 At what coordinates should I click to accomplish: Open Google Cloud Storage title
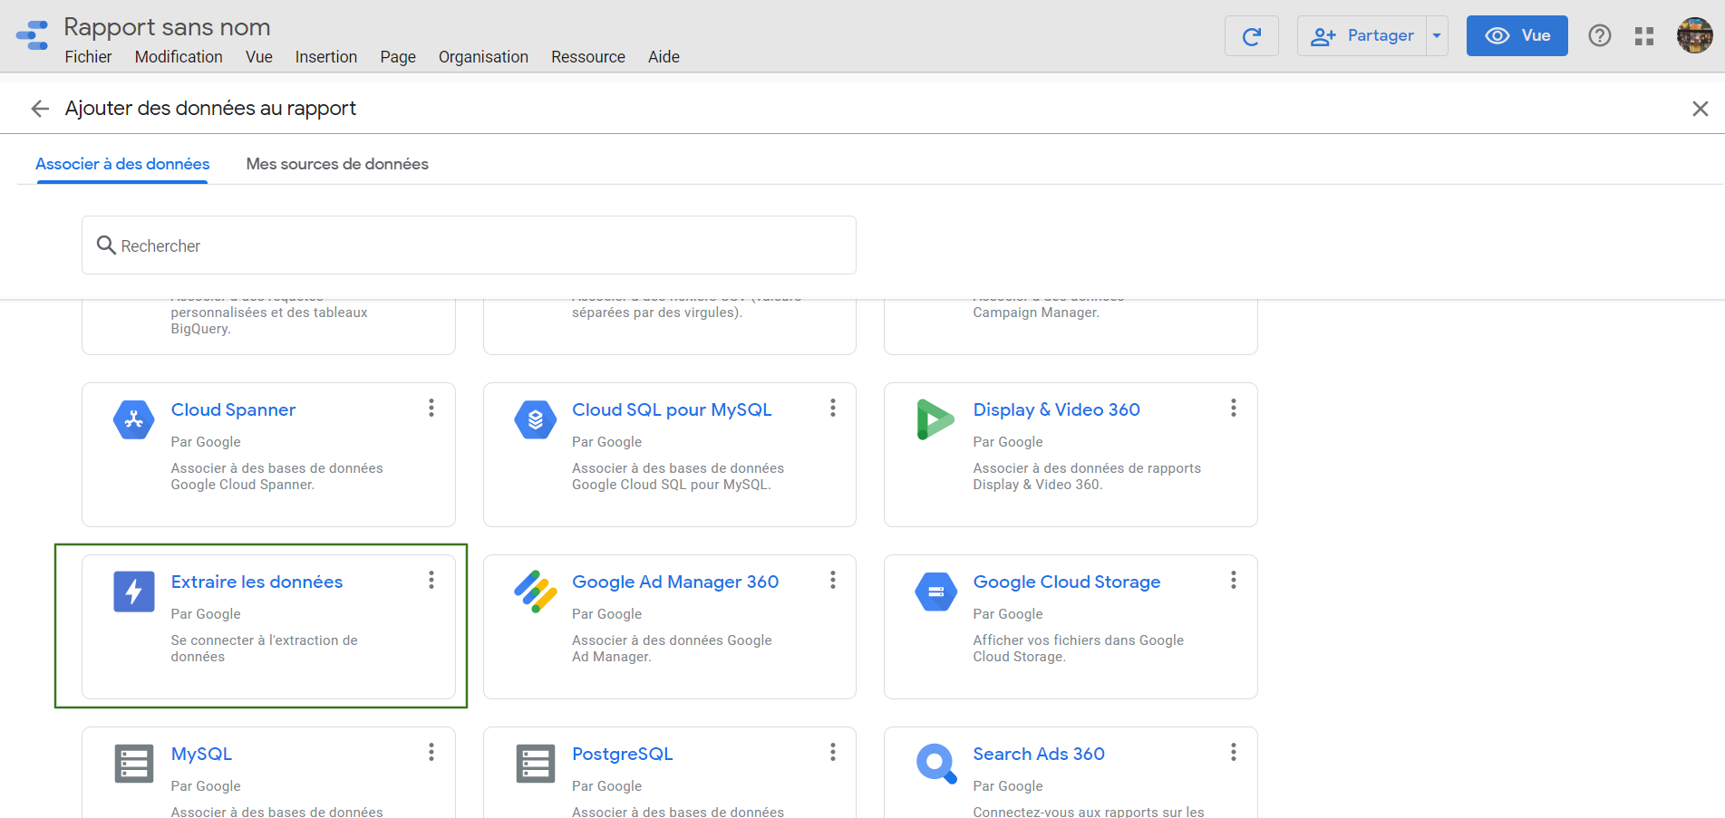click(1066, 582)
